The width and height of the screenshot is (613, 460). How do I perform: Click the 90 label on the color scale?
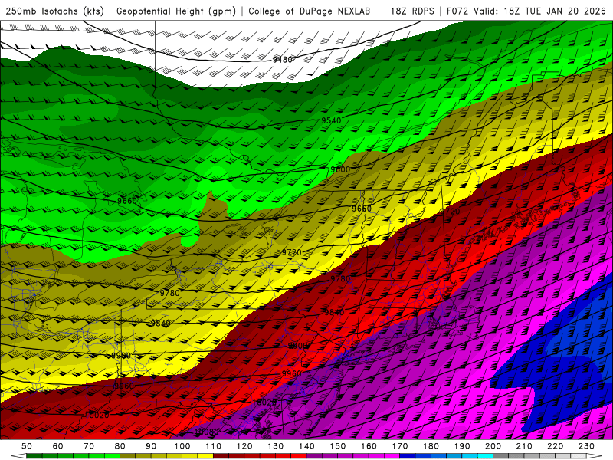tap(151, 446)
